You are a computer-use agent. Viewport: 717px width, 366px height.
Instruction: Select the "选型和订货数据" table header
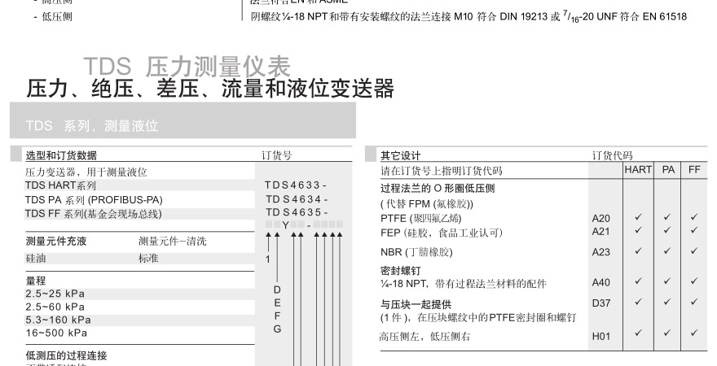pyautogui.click(x=61, y=155)
